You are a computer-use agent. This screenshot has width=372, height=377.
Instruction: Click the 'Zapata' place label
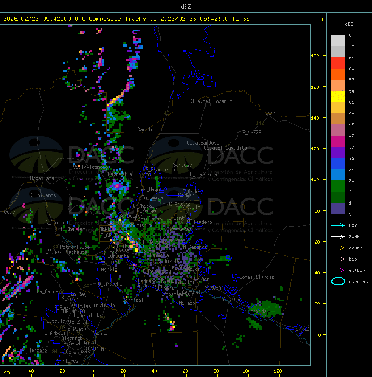pyautogui.click(x=99, y=334)
